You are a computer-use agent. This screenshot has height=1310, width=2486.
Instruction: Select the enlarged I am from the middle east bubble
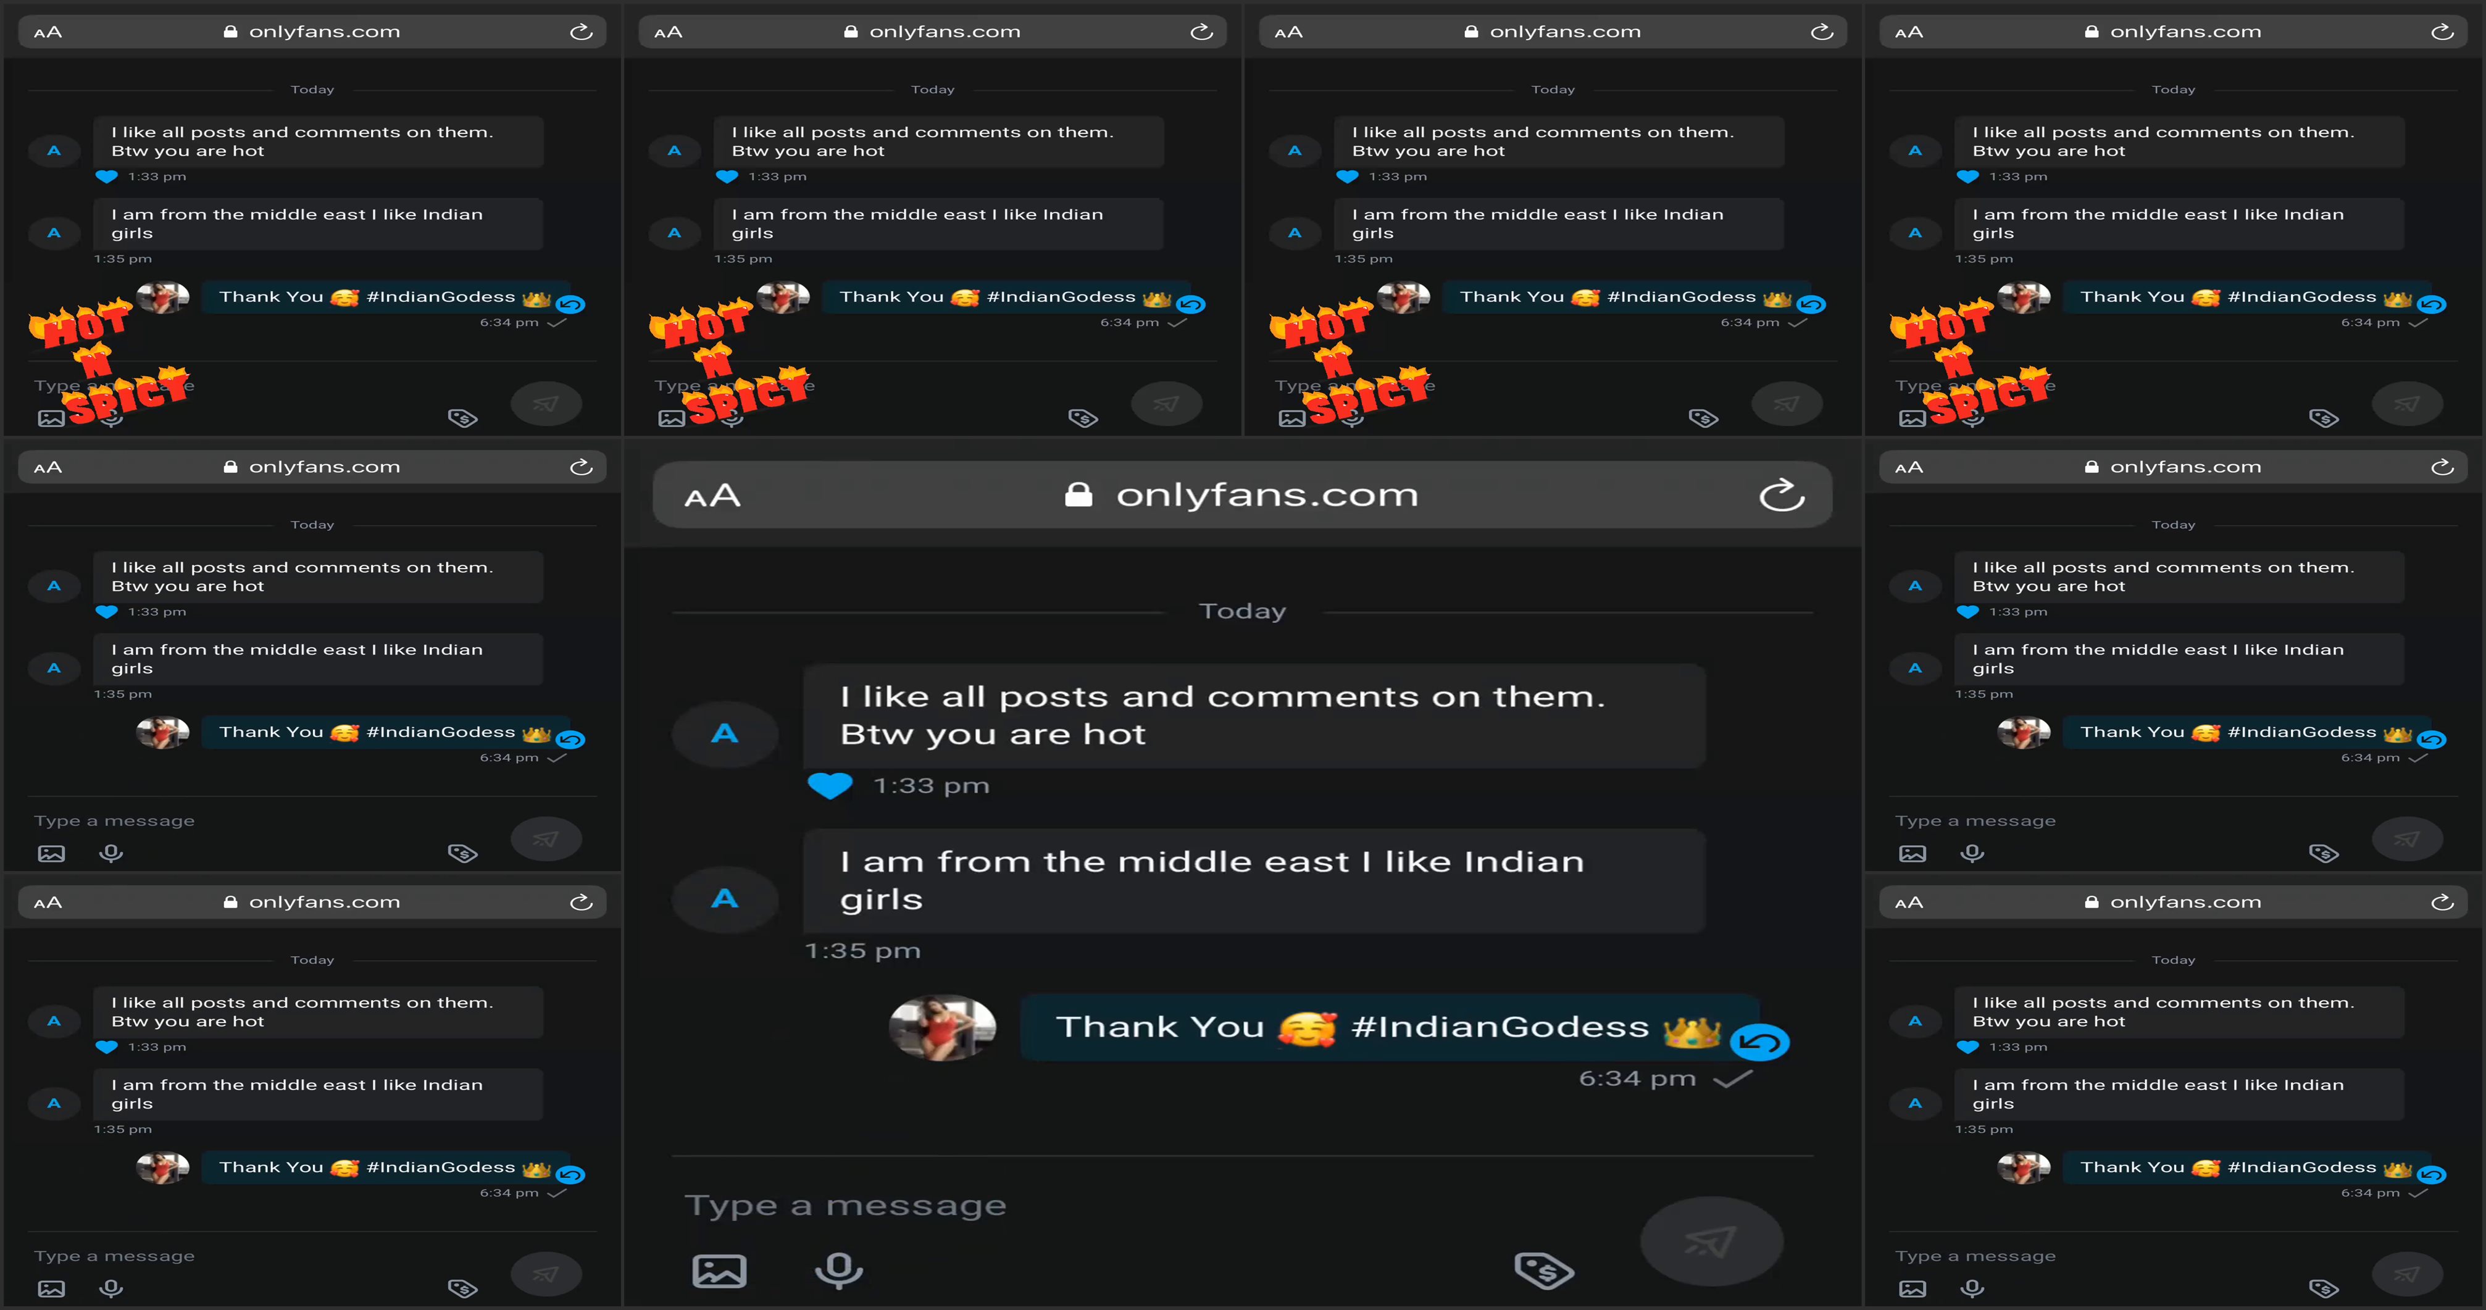[1254, 880]
